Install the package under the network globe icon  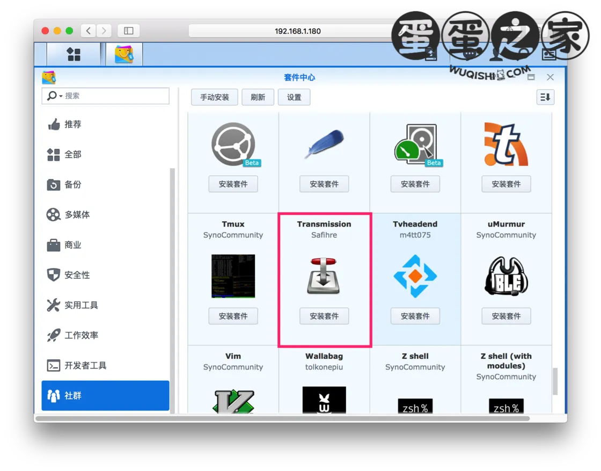point(233,184)
